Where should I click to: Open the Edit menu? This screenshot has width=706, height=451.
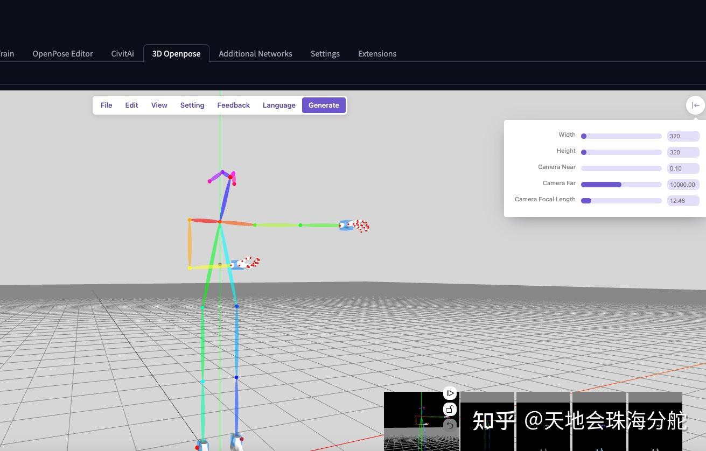pos(131,105)
